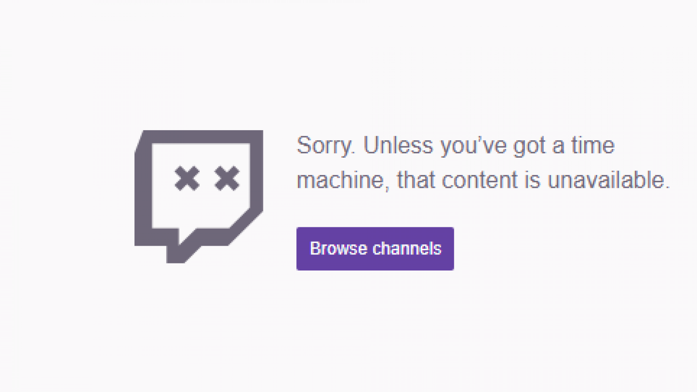
Task: Click the "time" word ending first line
Action: 593,145
